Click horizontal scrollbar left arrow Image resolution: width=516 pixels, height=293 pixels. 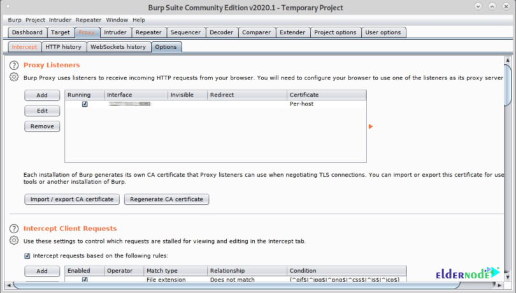9,285
